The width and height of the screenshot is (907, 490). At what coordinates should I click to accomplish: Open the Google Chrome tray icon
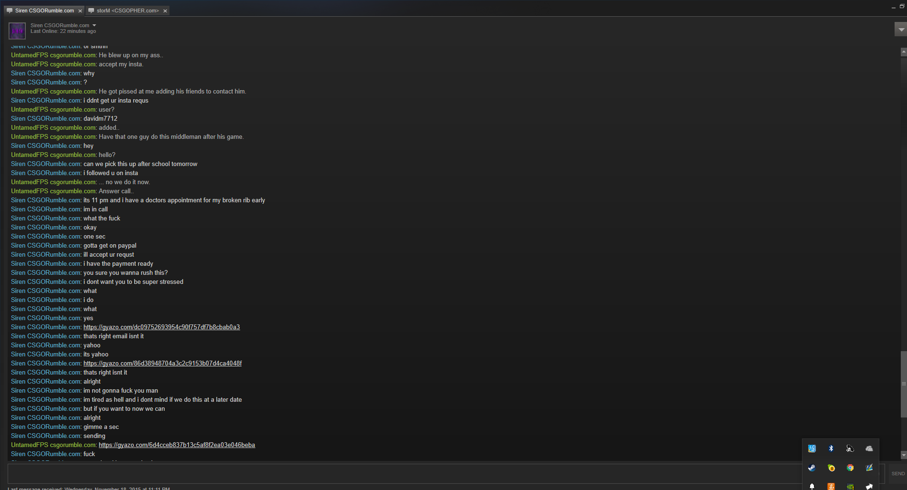click(x=850, y=468)
